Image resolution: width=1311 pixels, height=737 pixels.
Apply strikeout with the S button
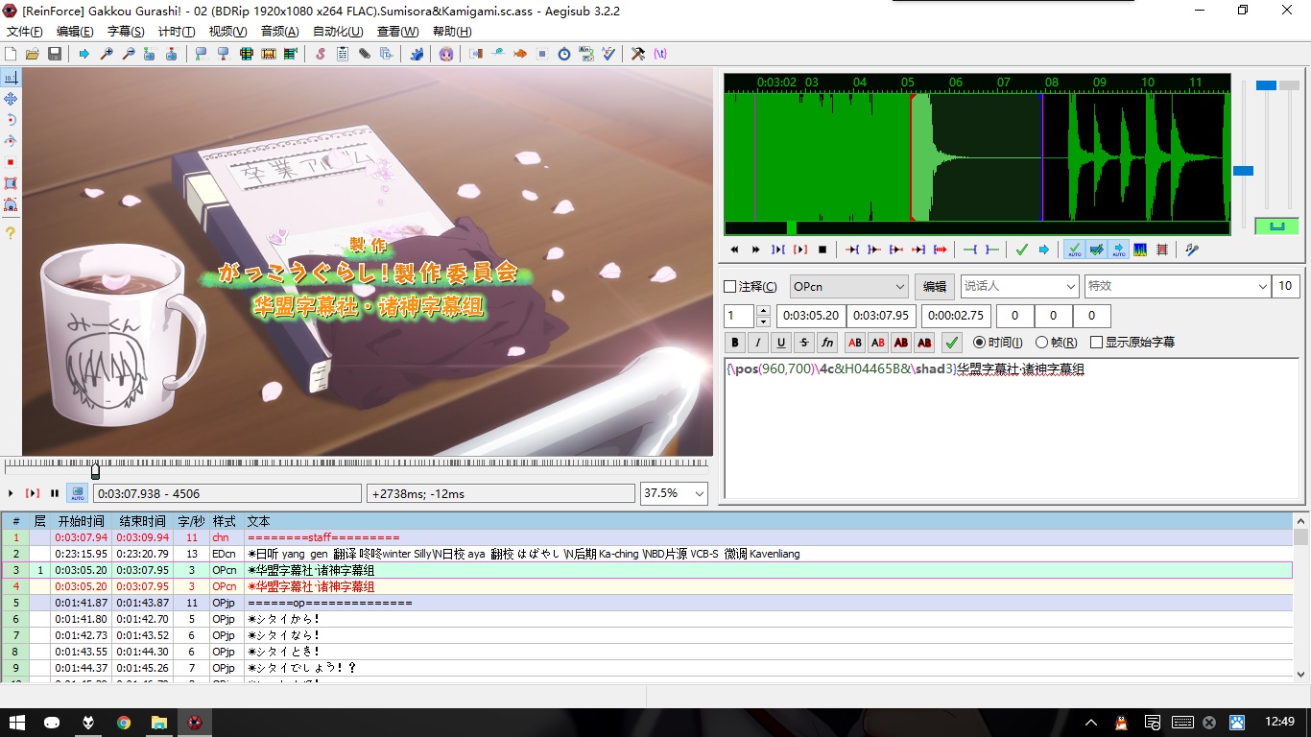coord(804,342)
